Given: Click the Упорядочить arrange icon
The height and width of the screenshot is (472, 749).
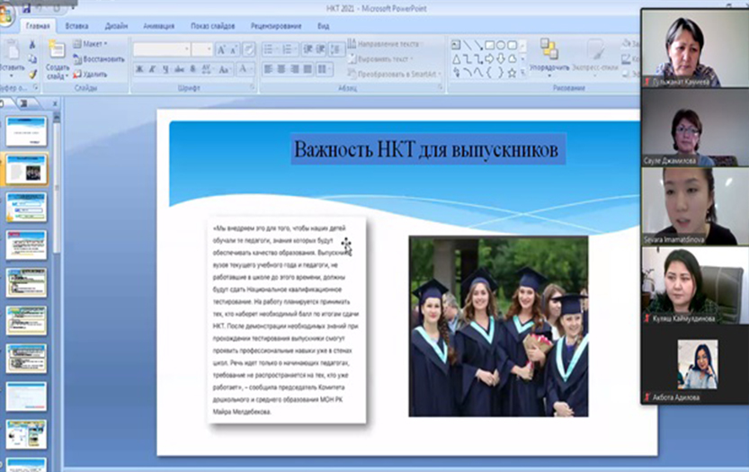Looking at the screenshot, I should 548,49.
